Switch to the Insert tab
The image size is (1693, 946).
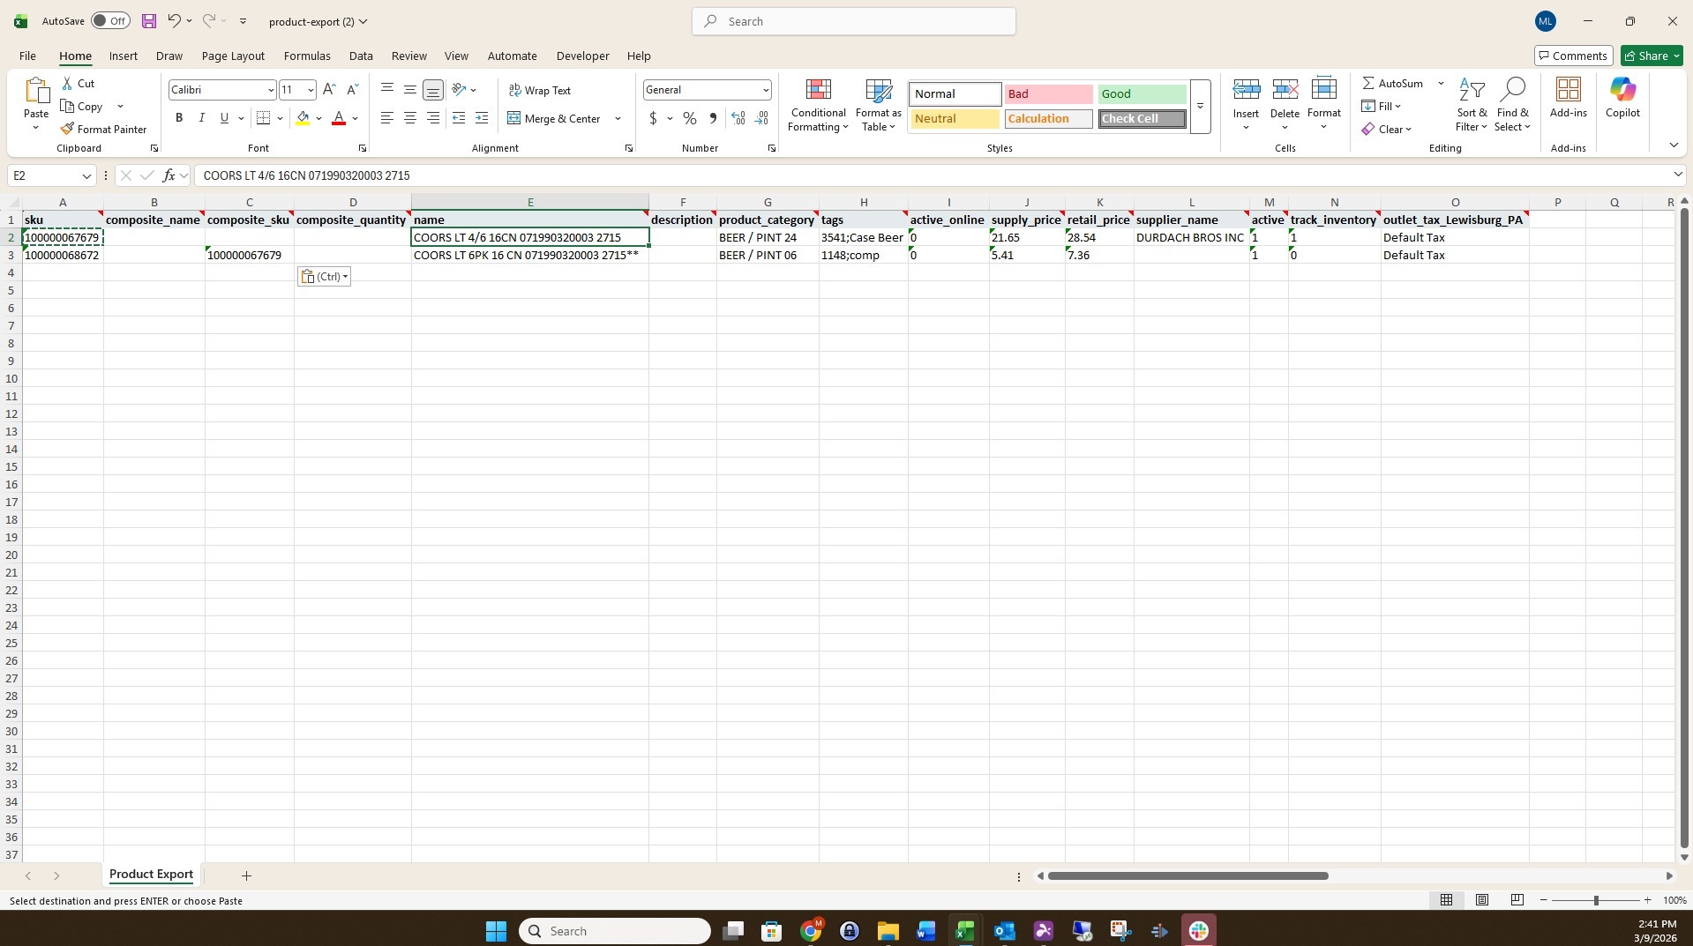coord(123,56)
